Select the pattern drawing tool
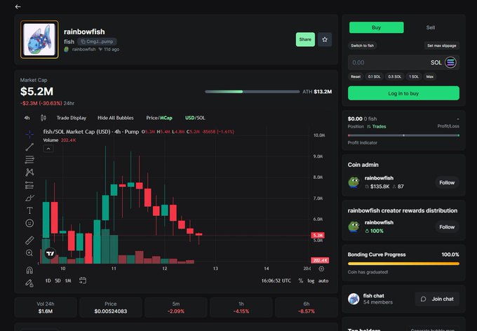Image resolution: width=477 pixels, height=331 pixels. click(29, 173)
